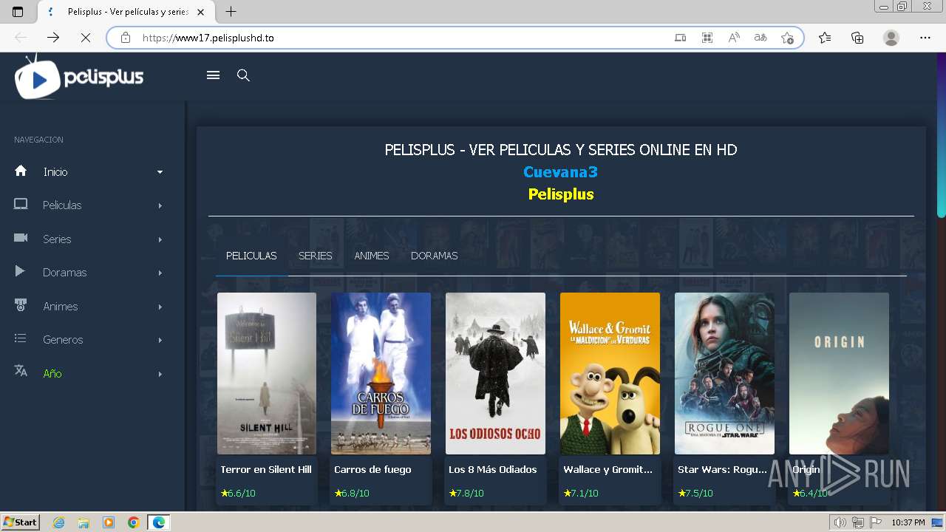This screenshot has height=532, width=946.
Task: Go forward in browser history
Action: tap(53, 38)
